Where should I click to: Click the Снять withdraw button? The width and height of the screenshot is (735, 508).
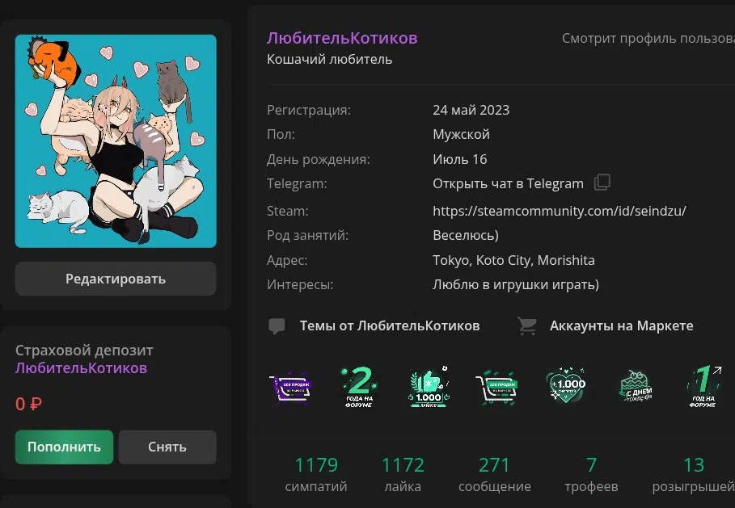pos(167,447)
